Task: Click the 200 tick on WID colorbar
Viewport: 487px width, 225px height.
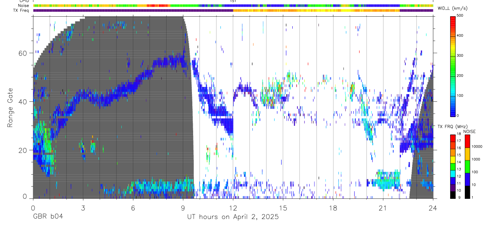Action: coord(460,76)
